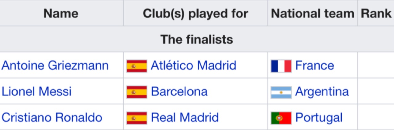Click The finalists section header row
The height and width of the screenshot is (130, 394).
point(197,39)
